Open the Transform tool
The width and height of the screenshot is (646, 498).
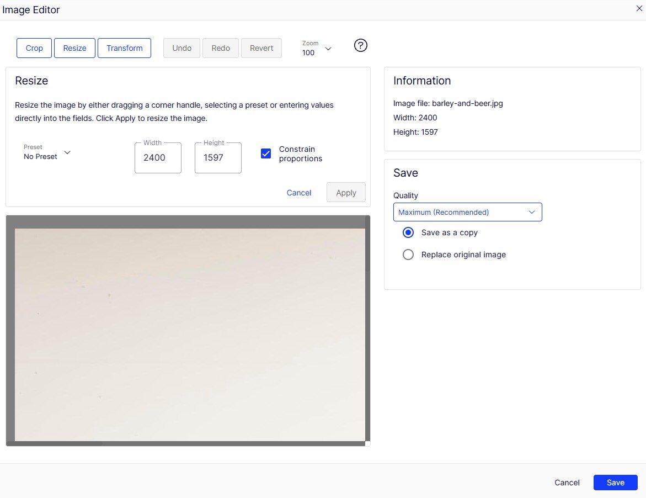point(124,48)
